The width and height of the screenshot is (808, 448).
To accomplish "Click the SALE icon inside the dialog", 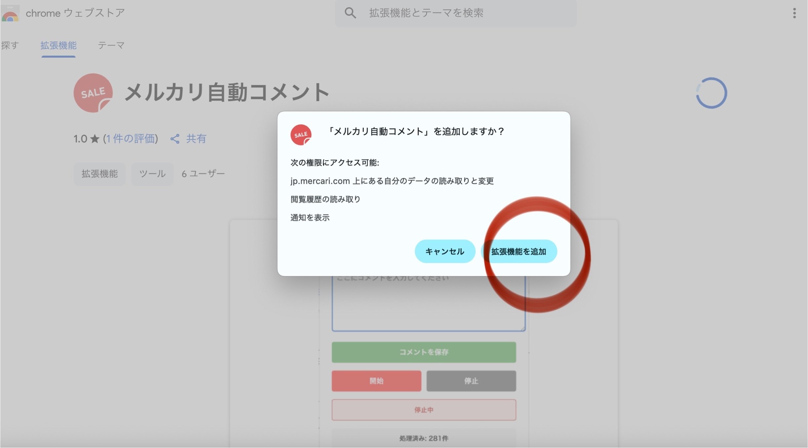I will point(301,134).
